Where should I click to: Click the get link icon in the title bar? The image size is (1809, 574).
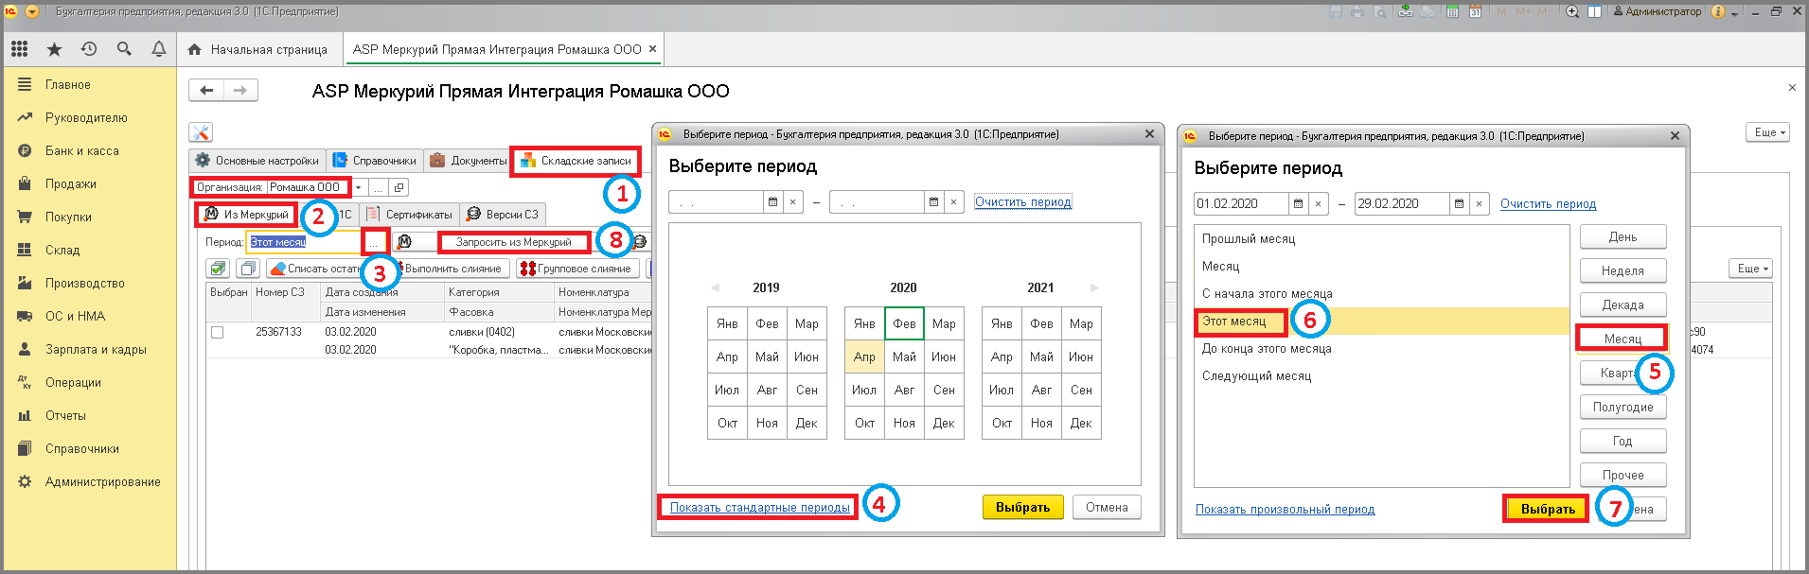point(1405,11)
